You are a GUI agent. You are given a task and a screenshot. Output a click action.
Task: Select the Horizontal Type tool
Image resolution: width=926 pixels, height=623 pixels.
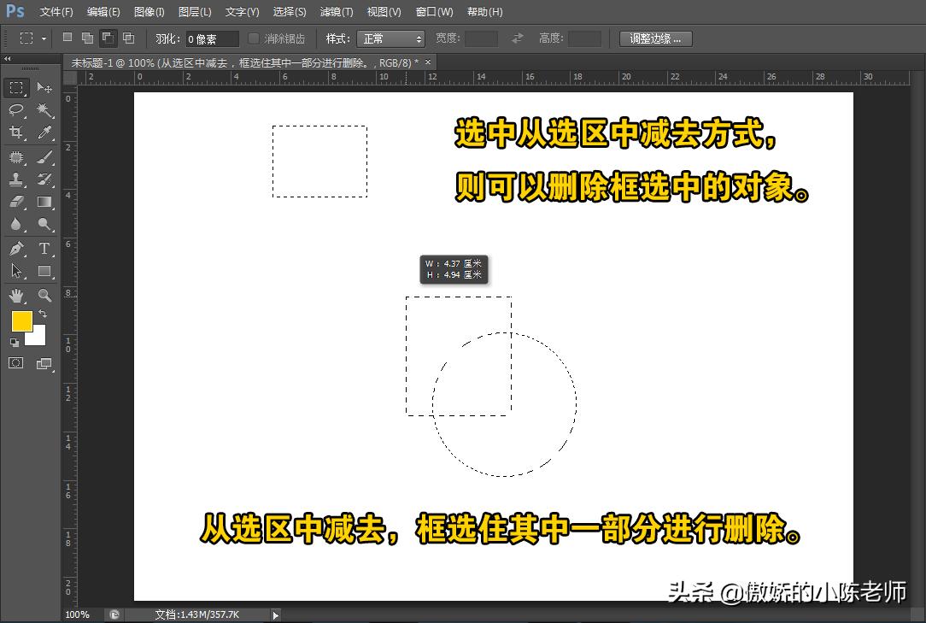[44, 248]
